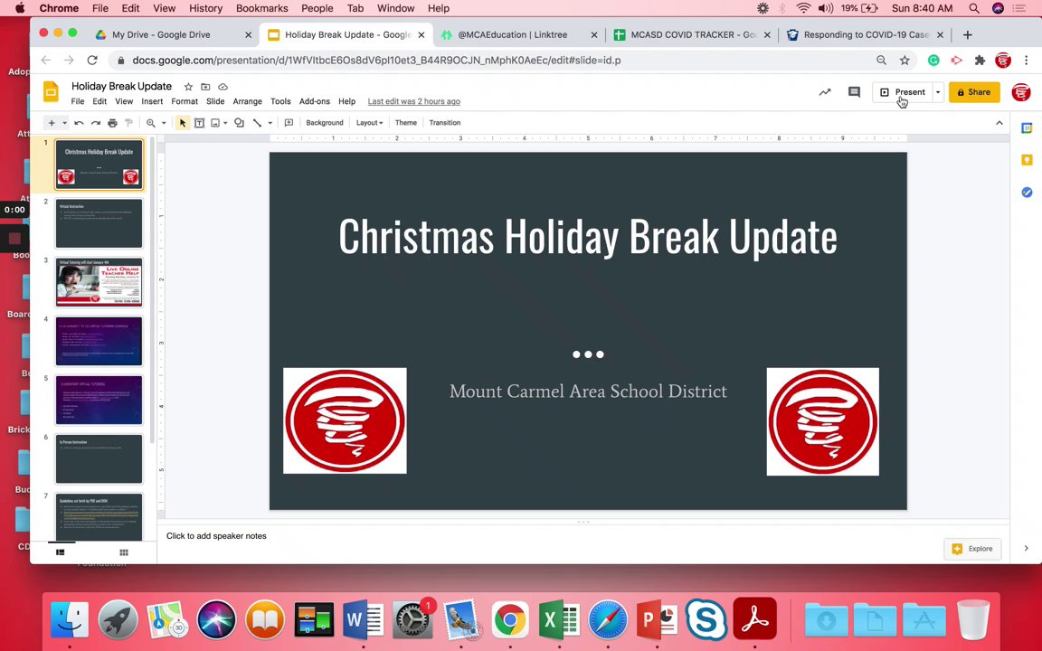Switch to the My Drive tab
The width and height of the screenshot is (1042, 651).
174,34
